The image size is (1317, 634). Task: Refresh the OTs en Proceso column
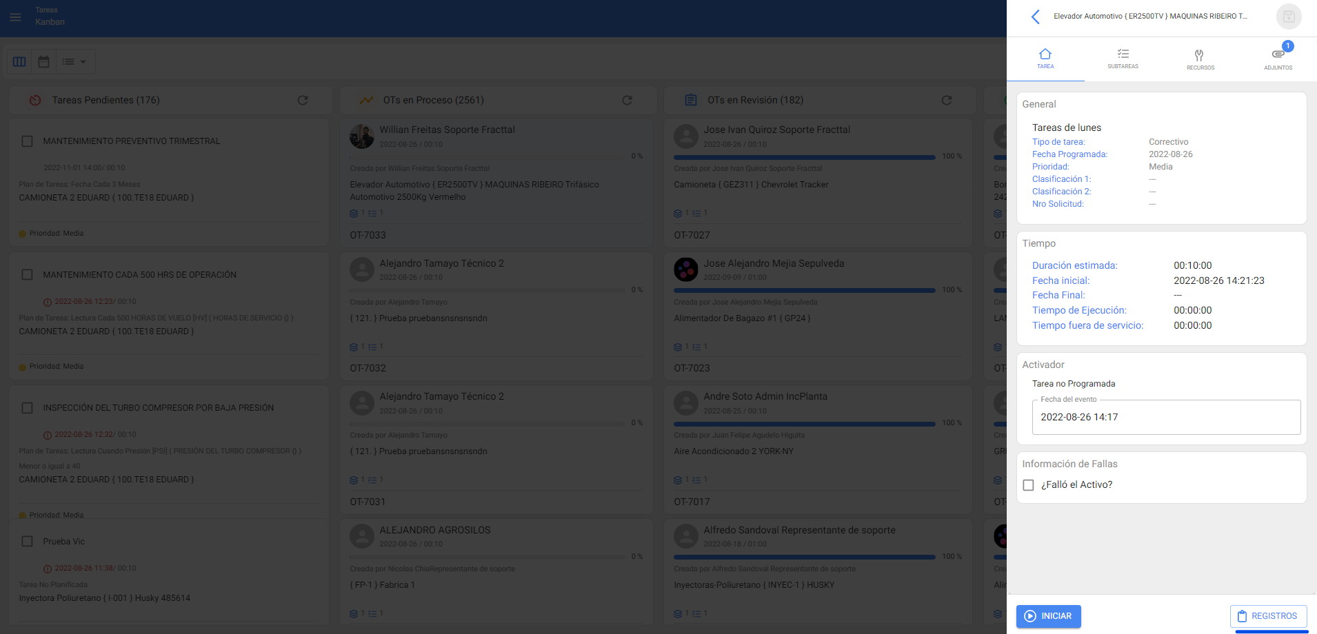coord(627,100)
